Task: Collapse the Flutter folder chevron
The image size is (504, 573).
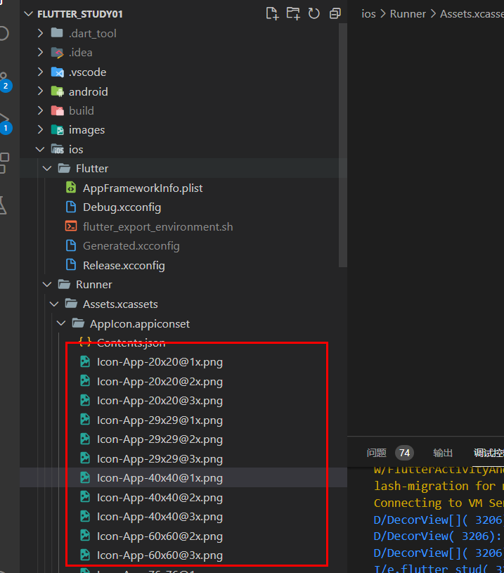Action: (47, 169)
